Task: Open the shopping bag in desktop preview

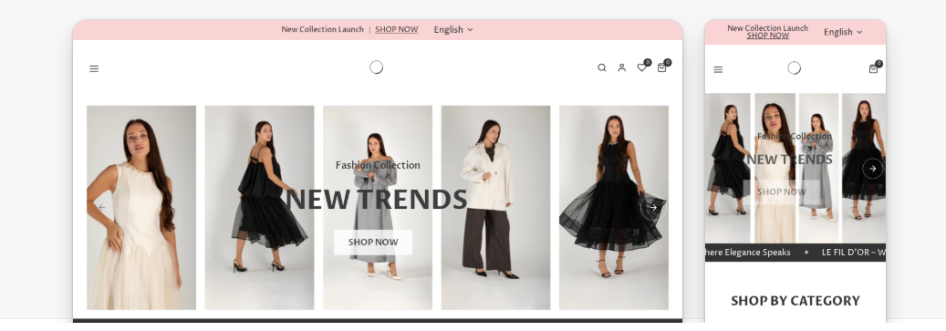Action: (x=662, y=67)
